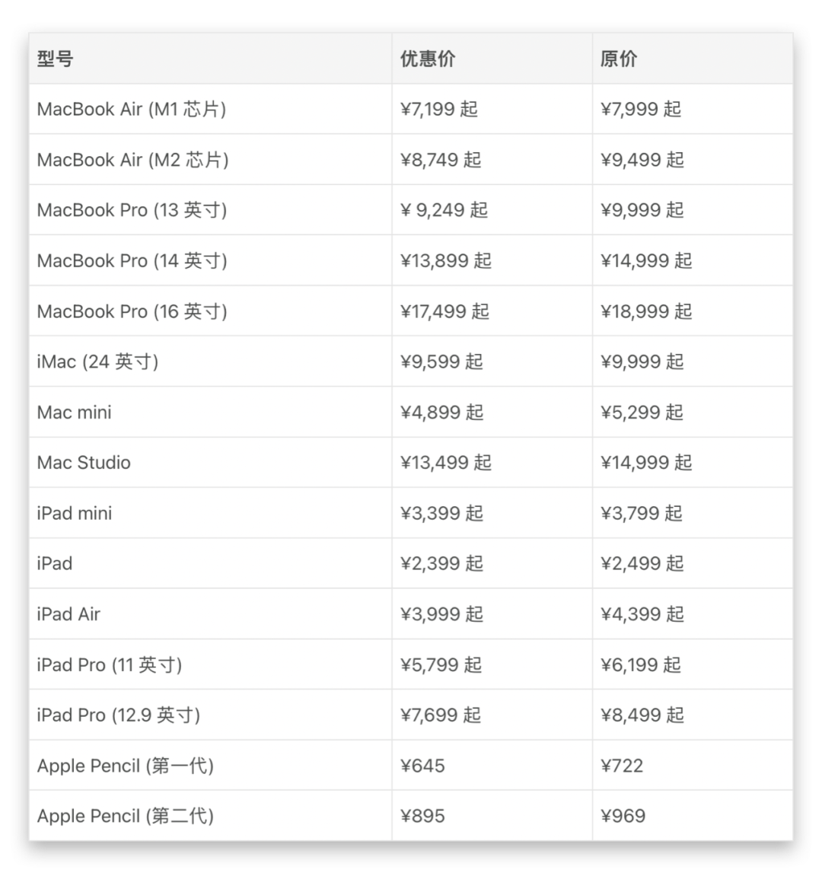Select the MacBook Air (M1 芯片) cell

(x=132, y=109)
